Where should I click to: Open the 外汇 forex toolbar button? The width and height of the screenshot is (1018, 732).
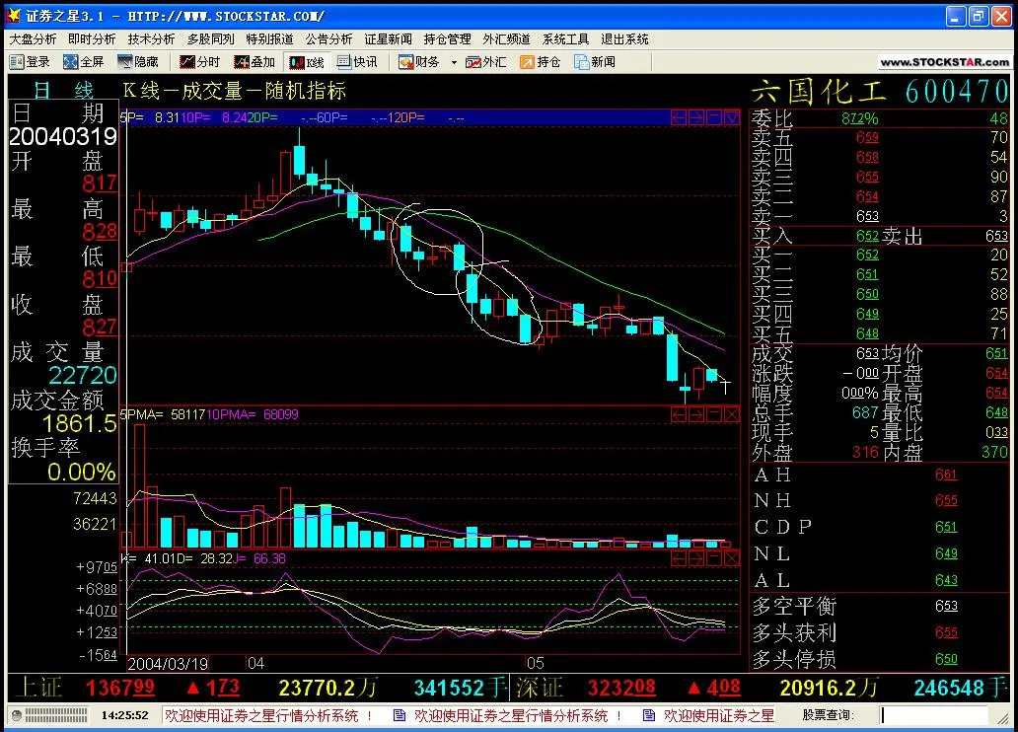[x=485, y=62]
